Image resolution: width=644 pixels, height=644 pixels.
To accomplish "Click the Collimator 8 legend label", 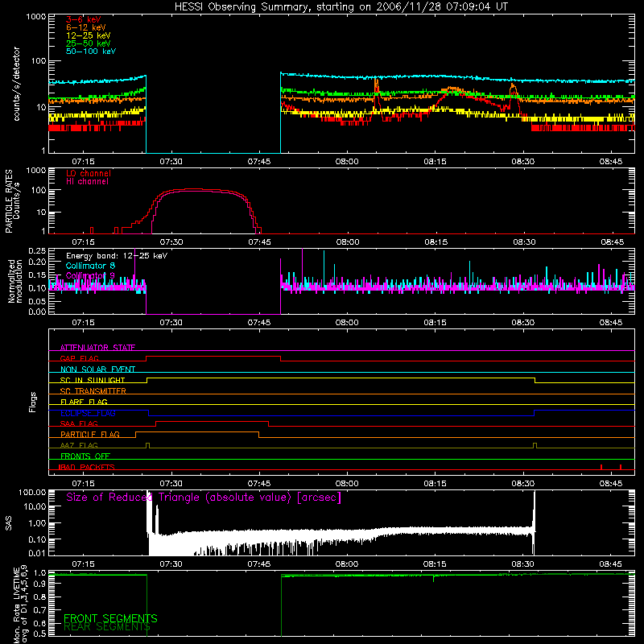I will click(x=90, y=266).
